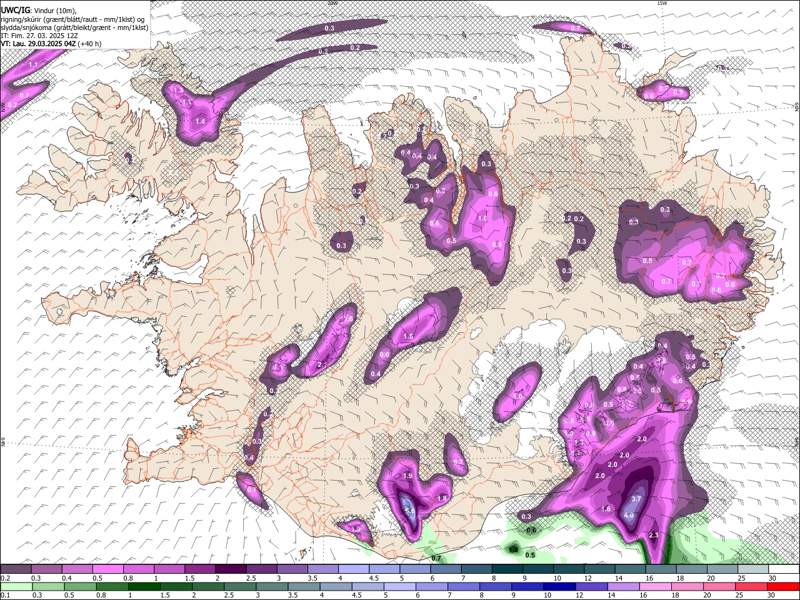
Task: Click the 15W longitude label at top
Action: point(662,3)
